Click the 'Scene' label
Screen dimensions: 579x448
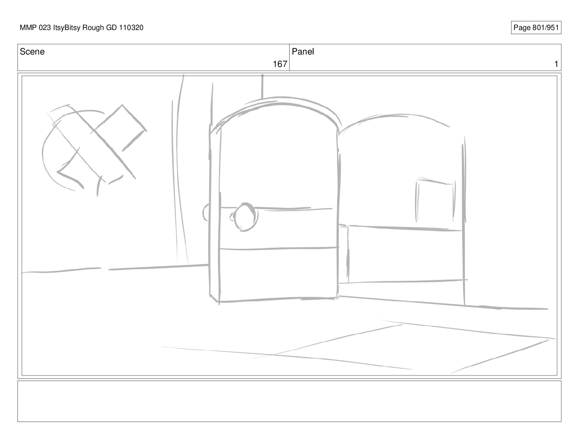click(32, 52)
